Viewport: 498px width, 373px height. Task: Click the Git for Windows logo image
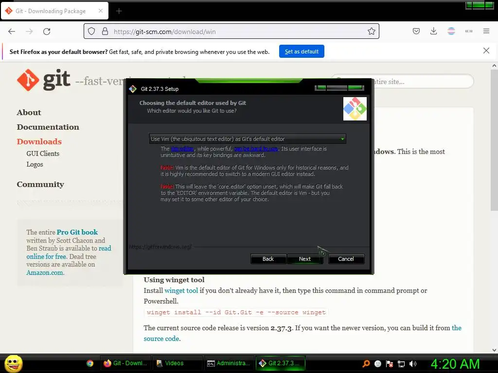(355, 109)
